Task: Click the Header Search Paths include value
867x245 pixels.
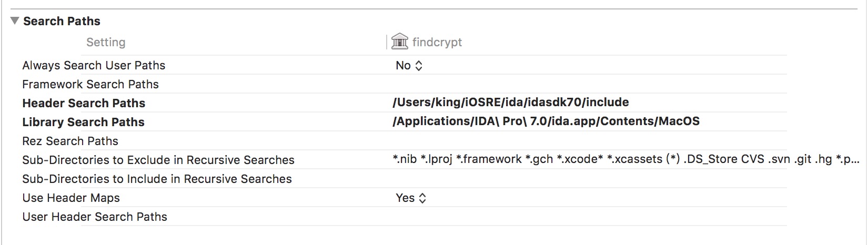Action: 510,102
